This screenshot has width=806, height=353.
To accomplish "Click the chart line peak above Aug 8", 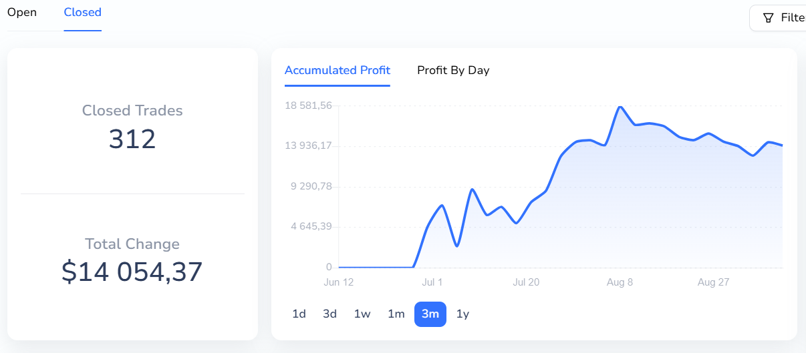I will click(620, 107).
